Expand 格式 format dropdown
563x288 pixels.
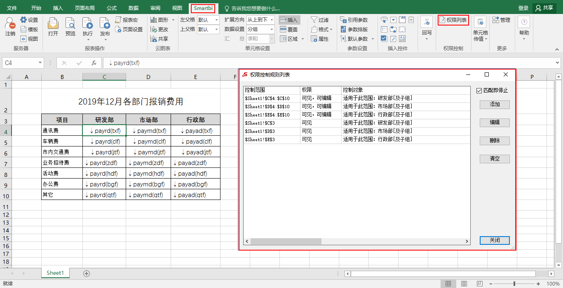point(331,29)
